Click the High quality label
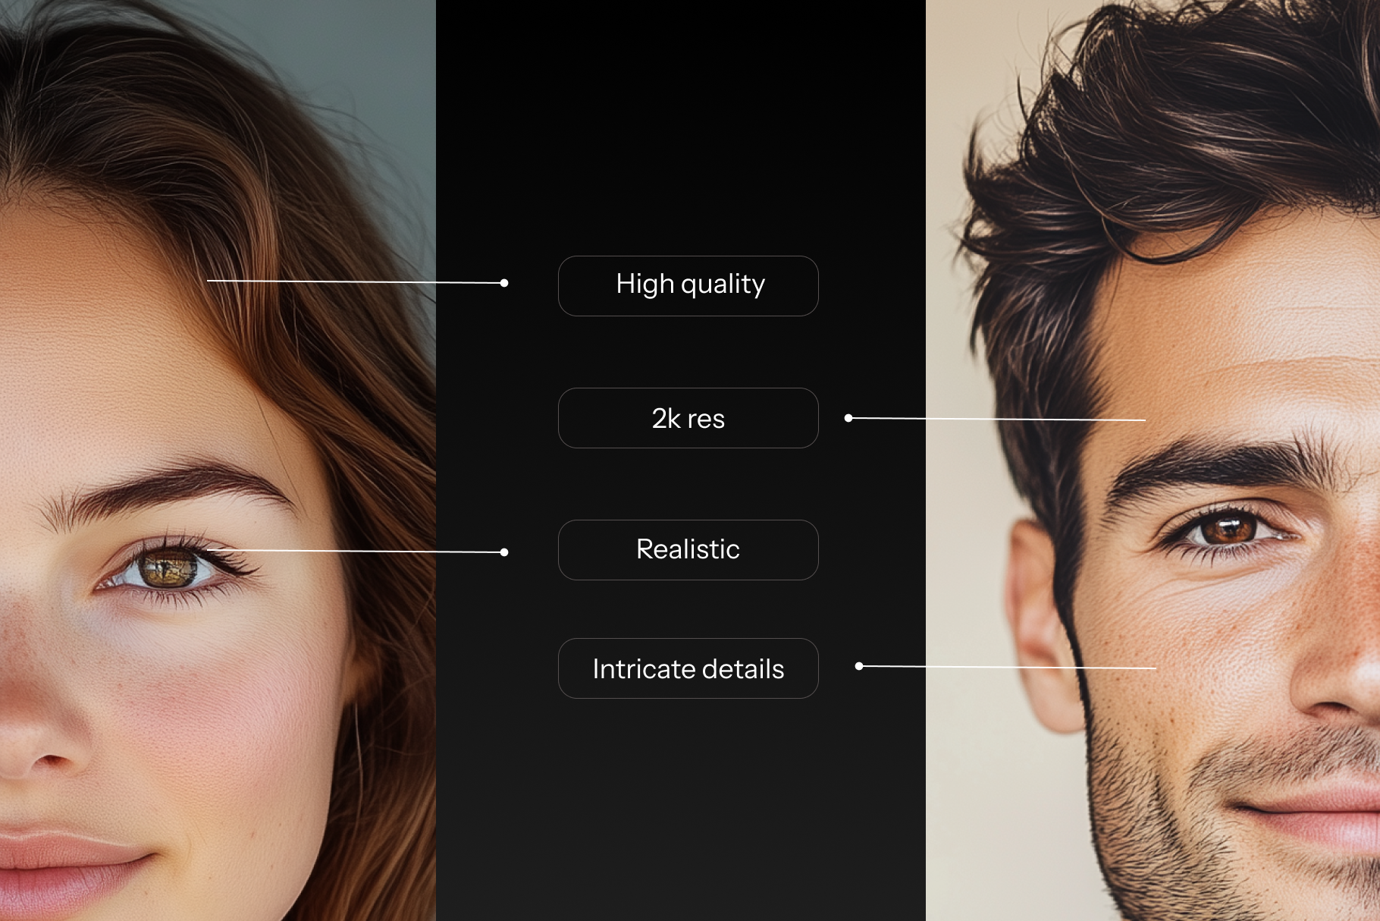1380x921 pixels. coord(688,285)
